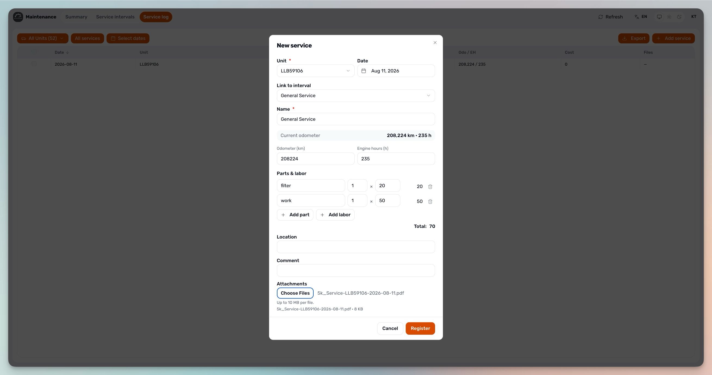The image size is (712, 375).
Task: Delete the work labor row
Action: point(430,201)
